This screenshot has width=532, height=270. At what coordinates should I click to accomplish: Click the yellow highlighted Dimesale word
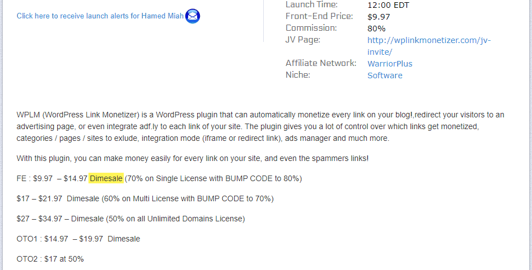pyautogui.click(x=106, y=178)
